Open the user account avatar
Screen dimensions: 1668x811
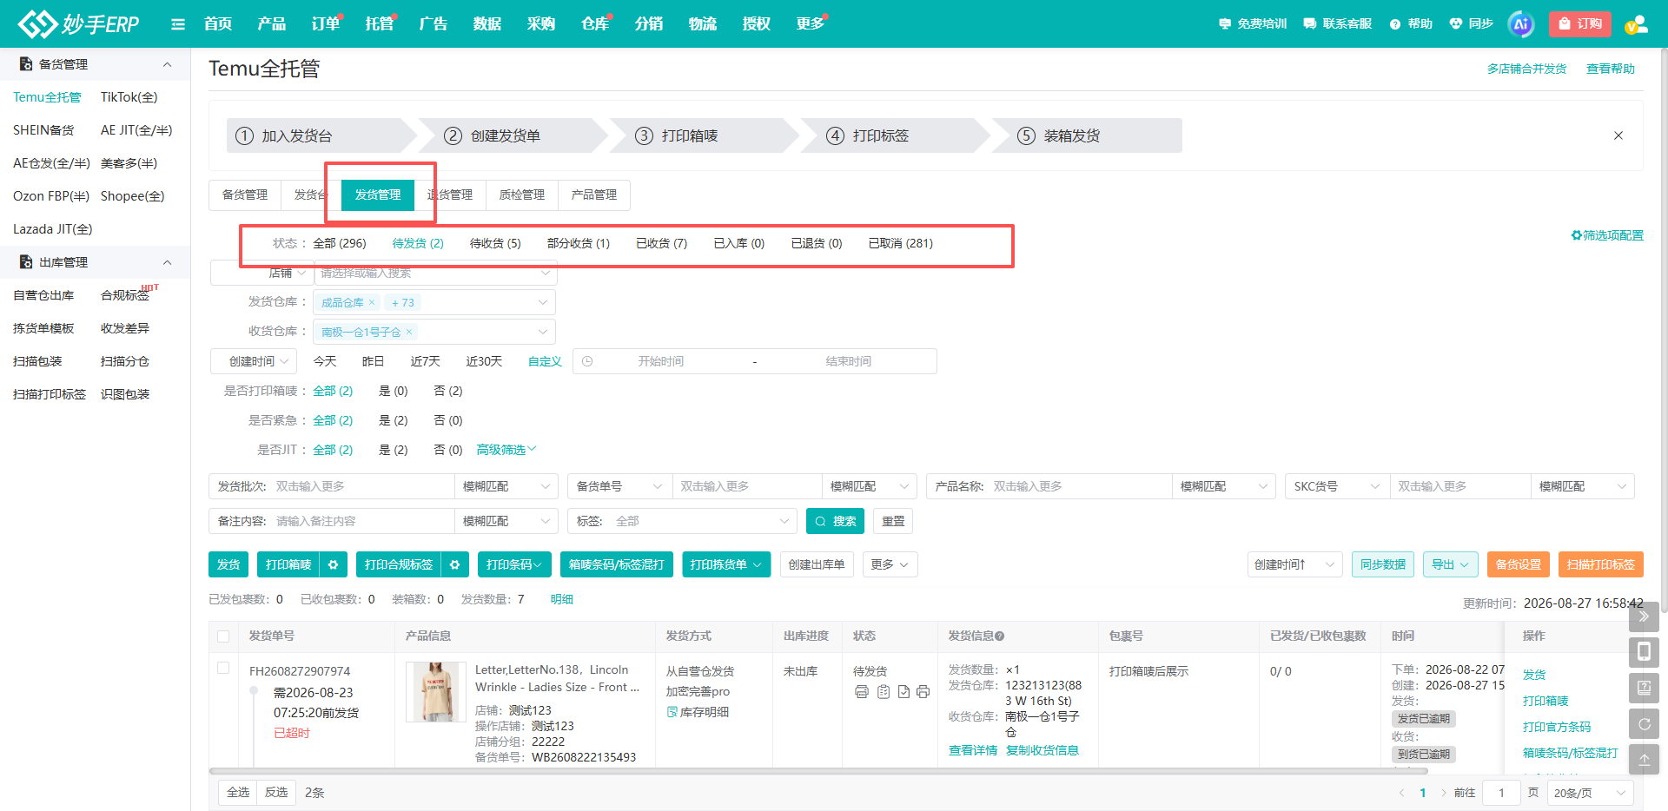(x=1637, y=24)
